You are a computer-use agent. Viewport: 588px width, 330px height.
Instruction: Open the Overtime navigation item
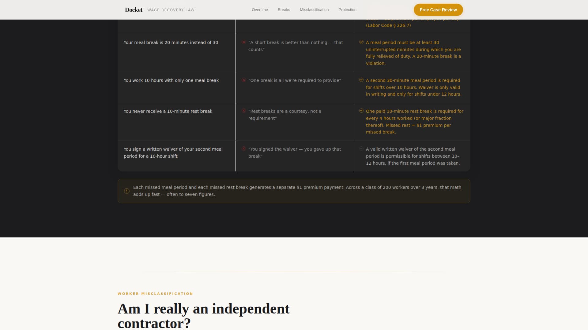pos(260,9)
